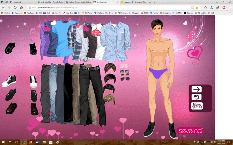Expand the favorites bar overflow chevron
This screenshot has height=145, width=233.
click(x=230, y=13)
